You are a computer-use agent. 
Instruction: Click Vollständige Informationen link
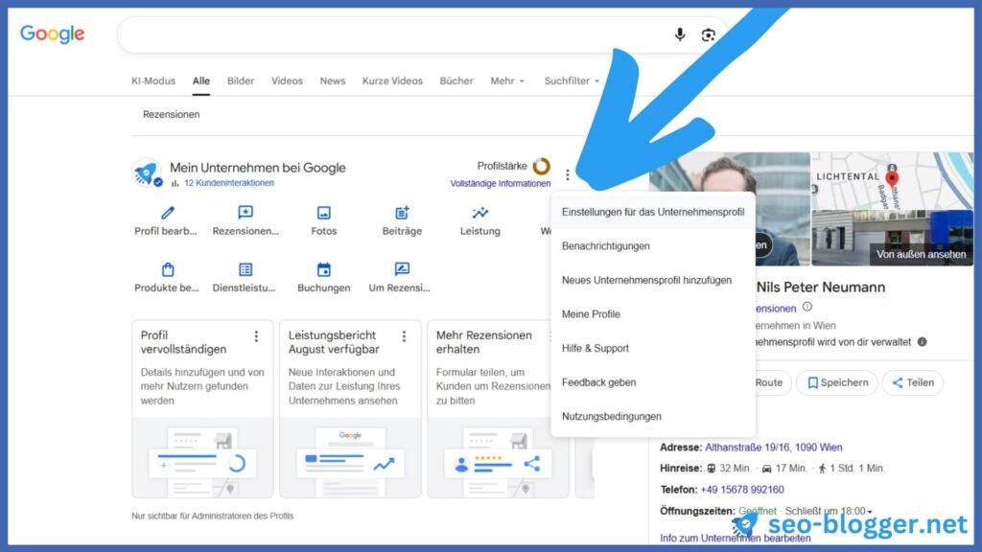point(501,183)
